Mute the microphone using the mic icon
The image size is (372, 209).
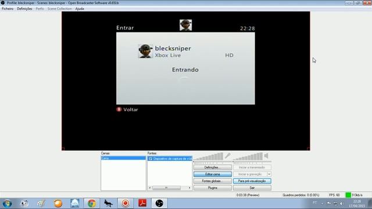coord(228,156)
